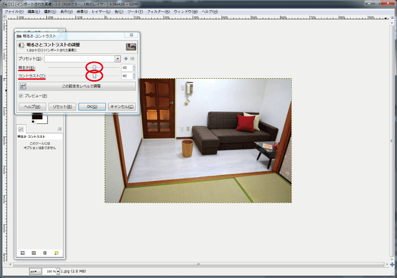Open the ファイル(F) menu

pyautogui.click(x=14, y=12)
